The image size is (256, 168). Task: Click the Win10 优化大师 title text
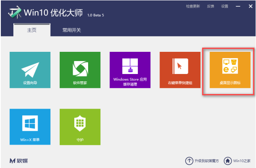54,13
